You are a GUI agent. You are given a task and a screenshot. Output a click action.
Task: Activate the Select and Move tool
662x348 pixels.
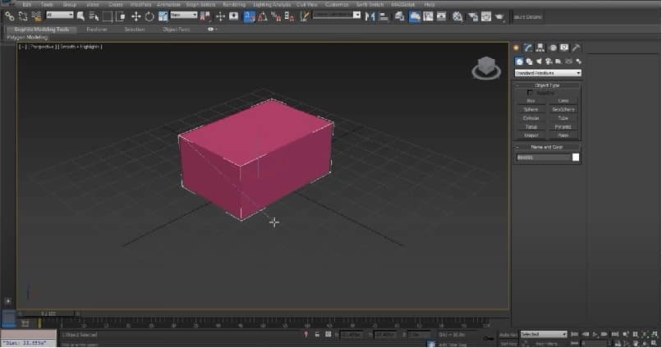tap(136, 16)
